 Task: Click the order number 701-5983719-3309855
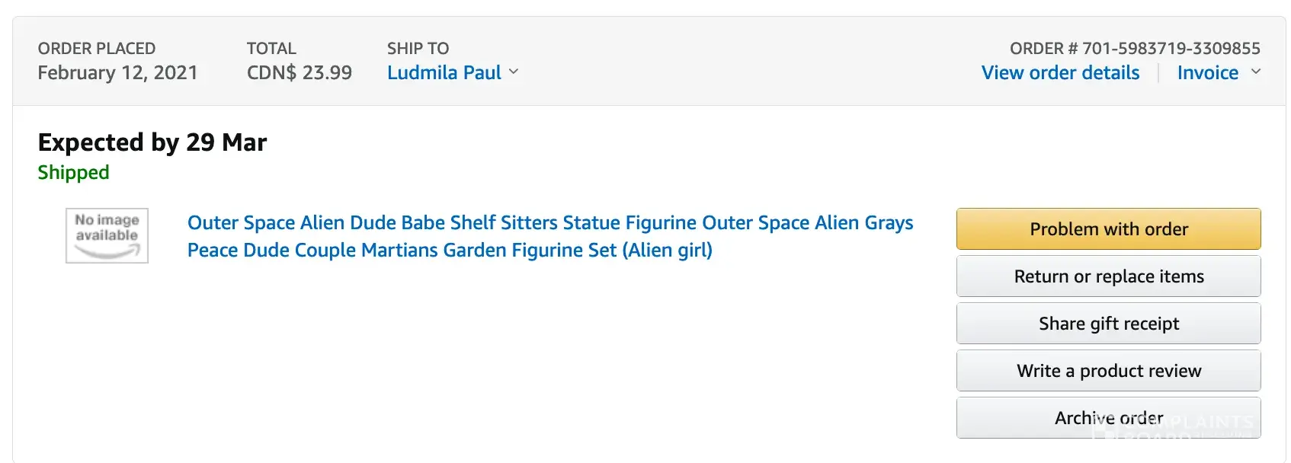tap(1171, 49)
